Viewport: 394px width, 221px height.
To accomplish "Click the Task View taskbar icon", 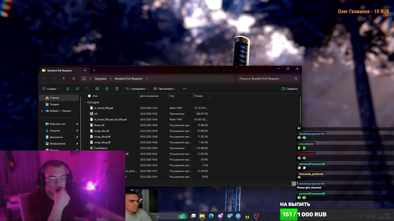I will pyautogui.click(x=193, y=216).
